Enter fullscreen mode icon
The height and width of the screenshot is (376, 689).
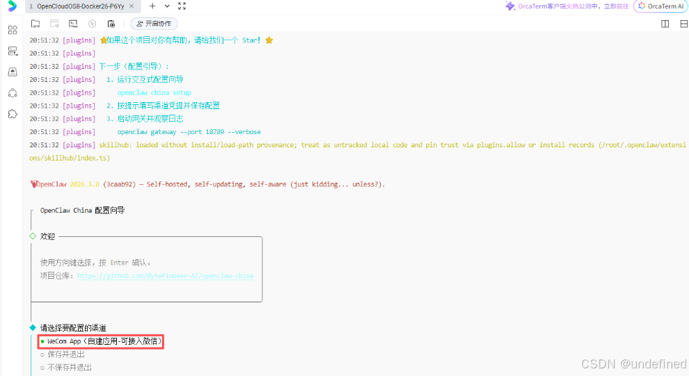[182, 6]
